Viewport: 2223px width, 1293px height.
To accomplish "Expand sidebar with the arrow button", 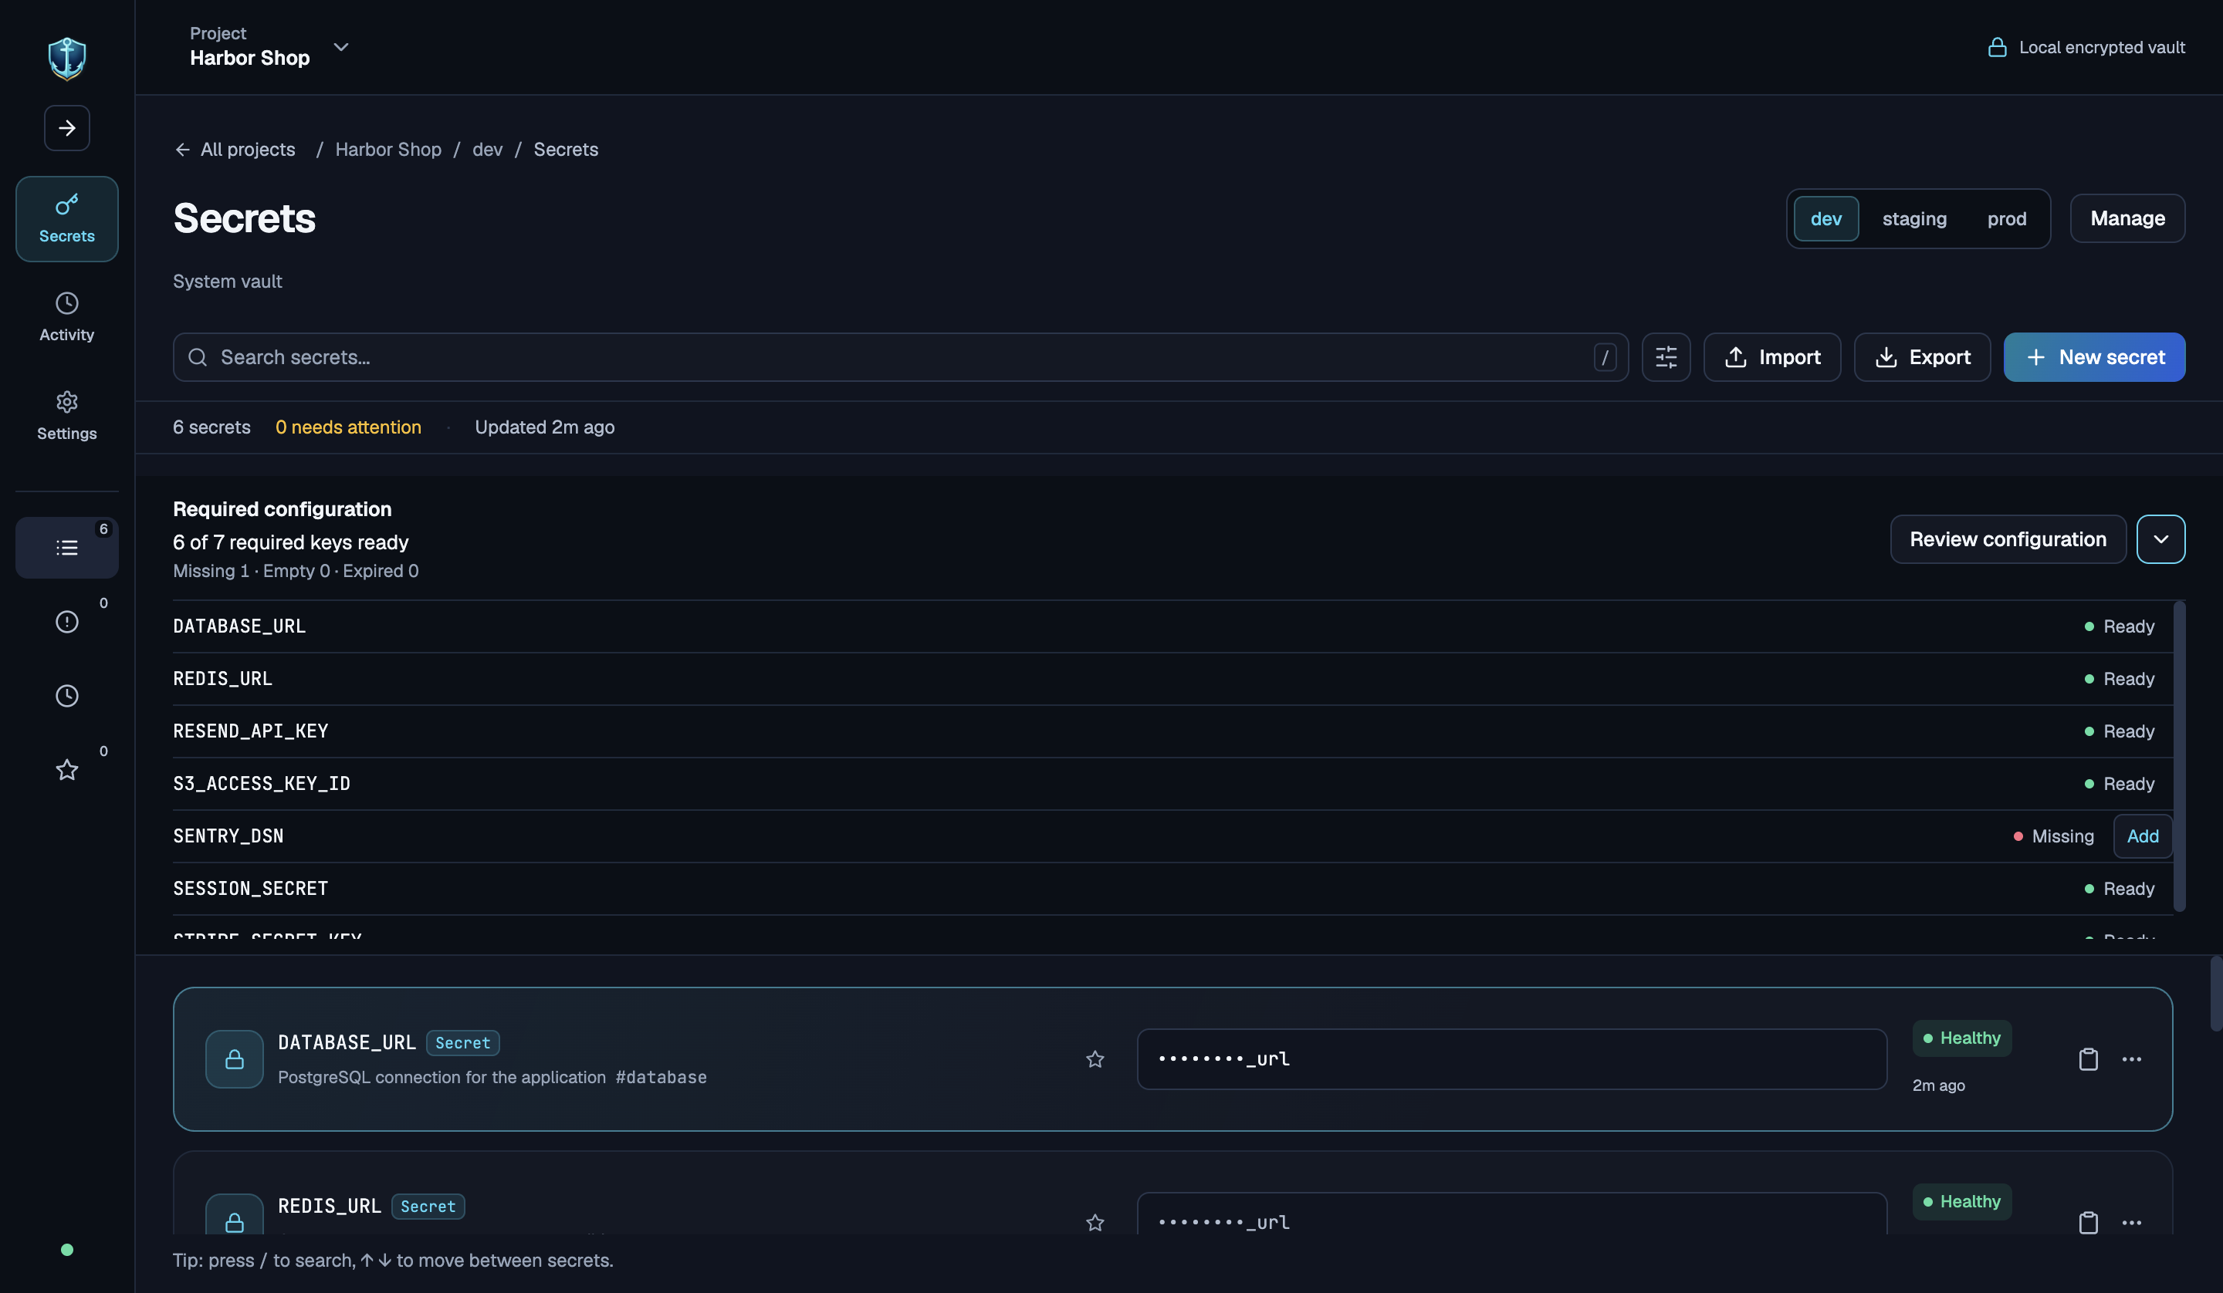I will (67, 128).
